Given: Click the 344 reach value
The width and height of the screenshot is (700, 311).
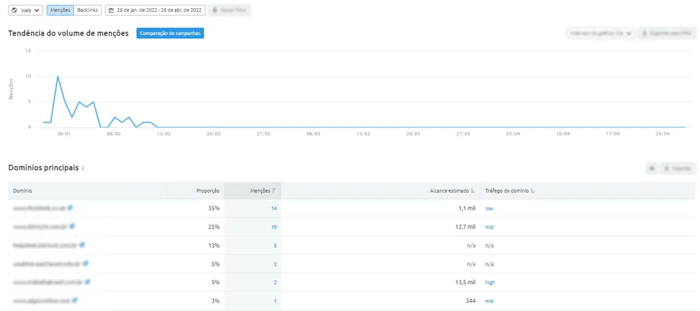Looking at the screenshot, I should (471, 301).
